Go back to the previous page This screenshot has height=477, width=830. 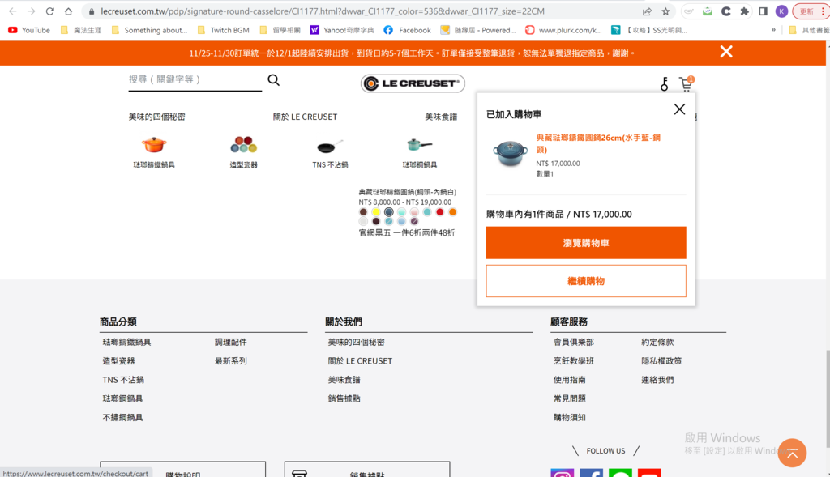tap(13, 11)
